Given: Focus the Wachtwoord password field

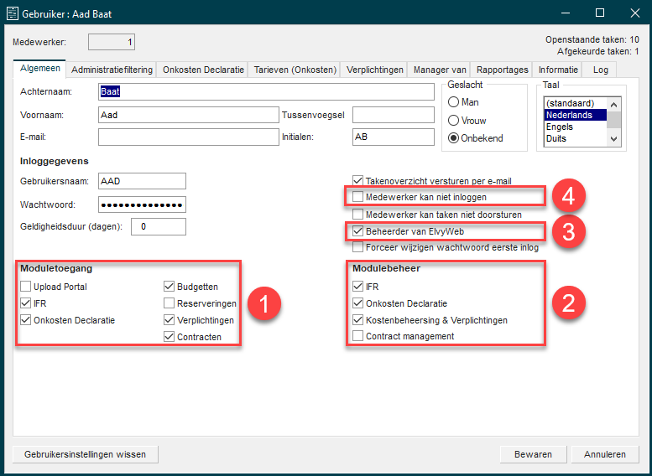Looking at the screenshot, I should pyautogui.click(x=141, y=204).
